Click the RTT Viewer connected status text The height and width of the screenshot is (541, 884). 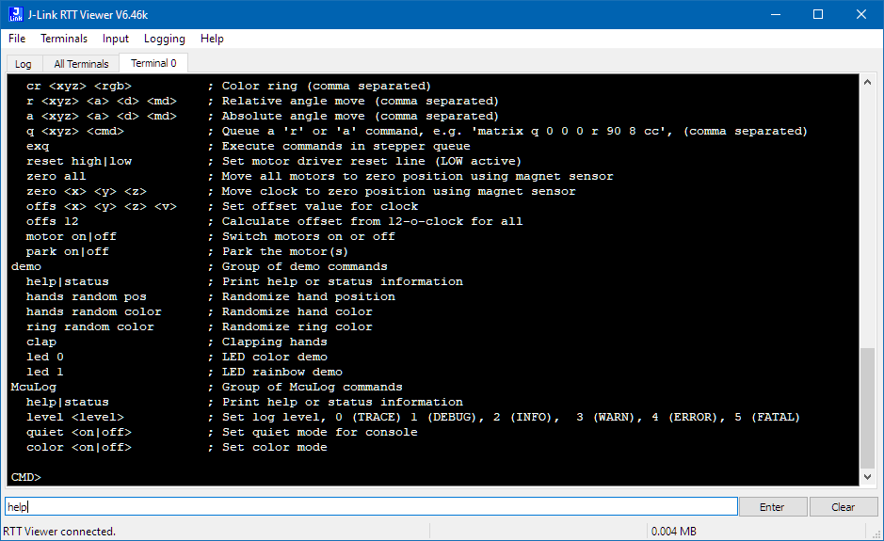point(59,532)
